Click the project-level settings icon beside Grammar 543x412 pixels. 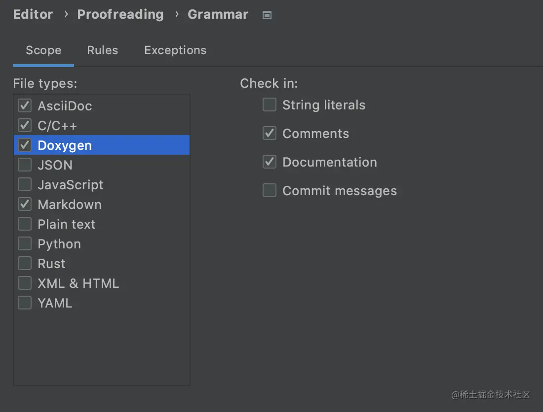(x=267, y=15)
